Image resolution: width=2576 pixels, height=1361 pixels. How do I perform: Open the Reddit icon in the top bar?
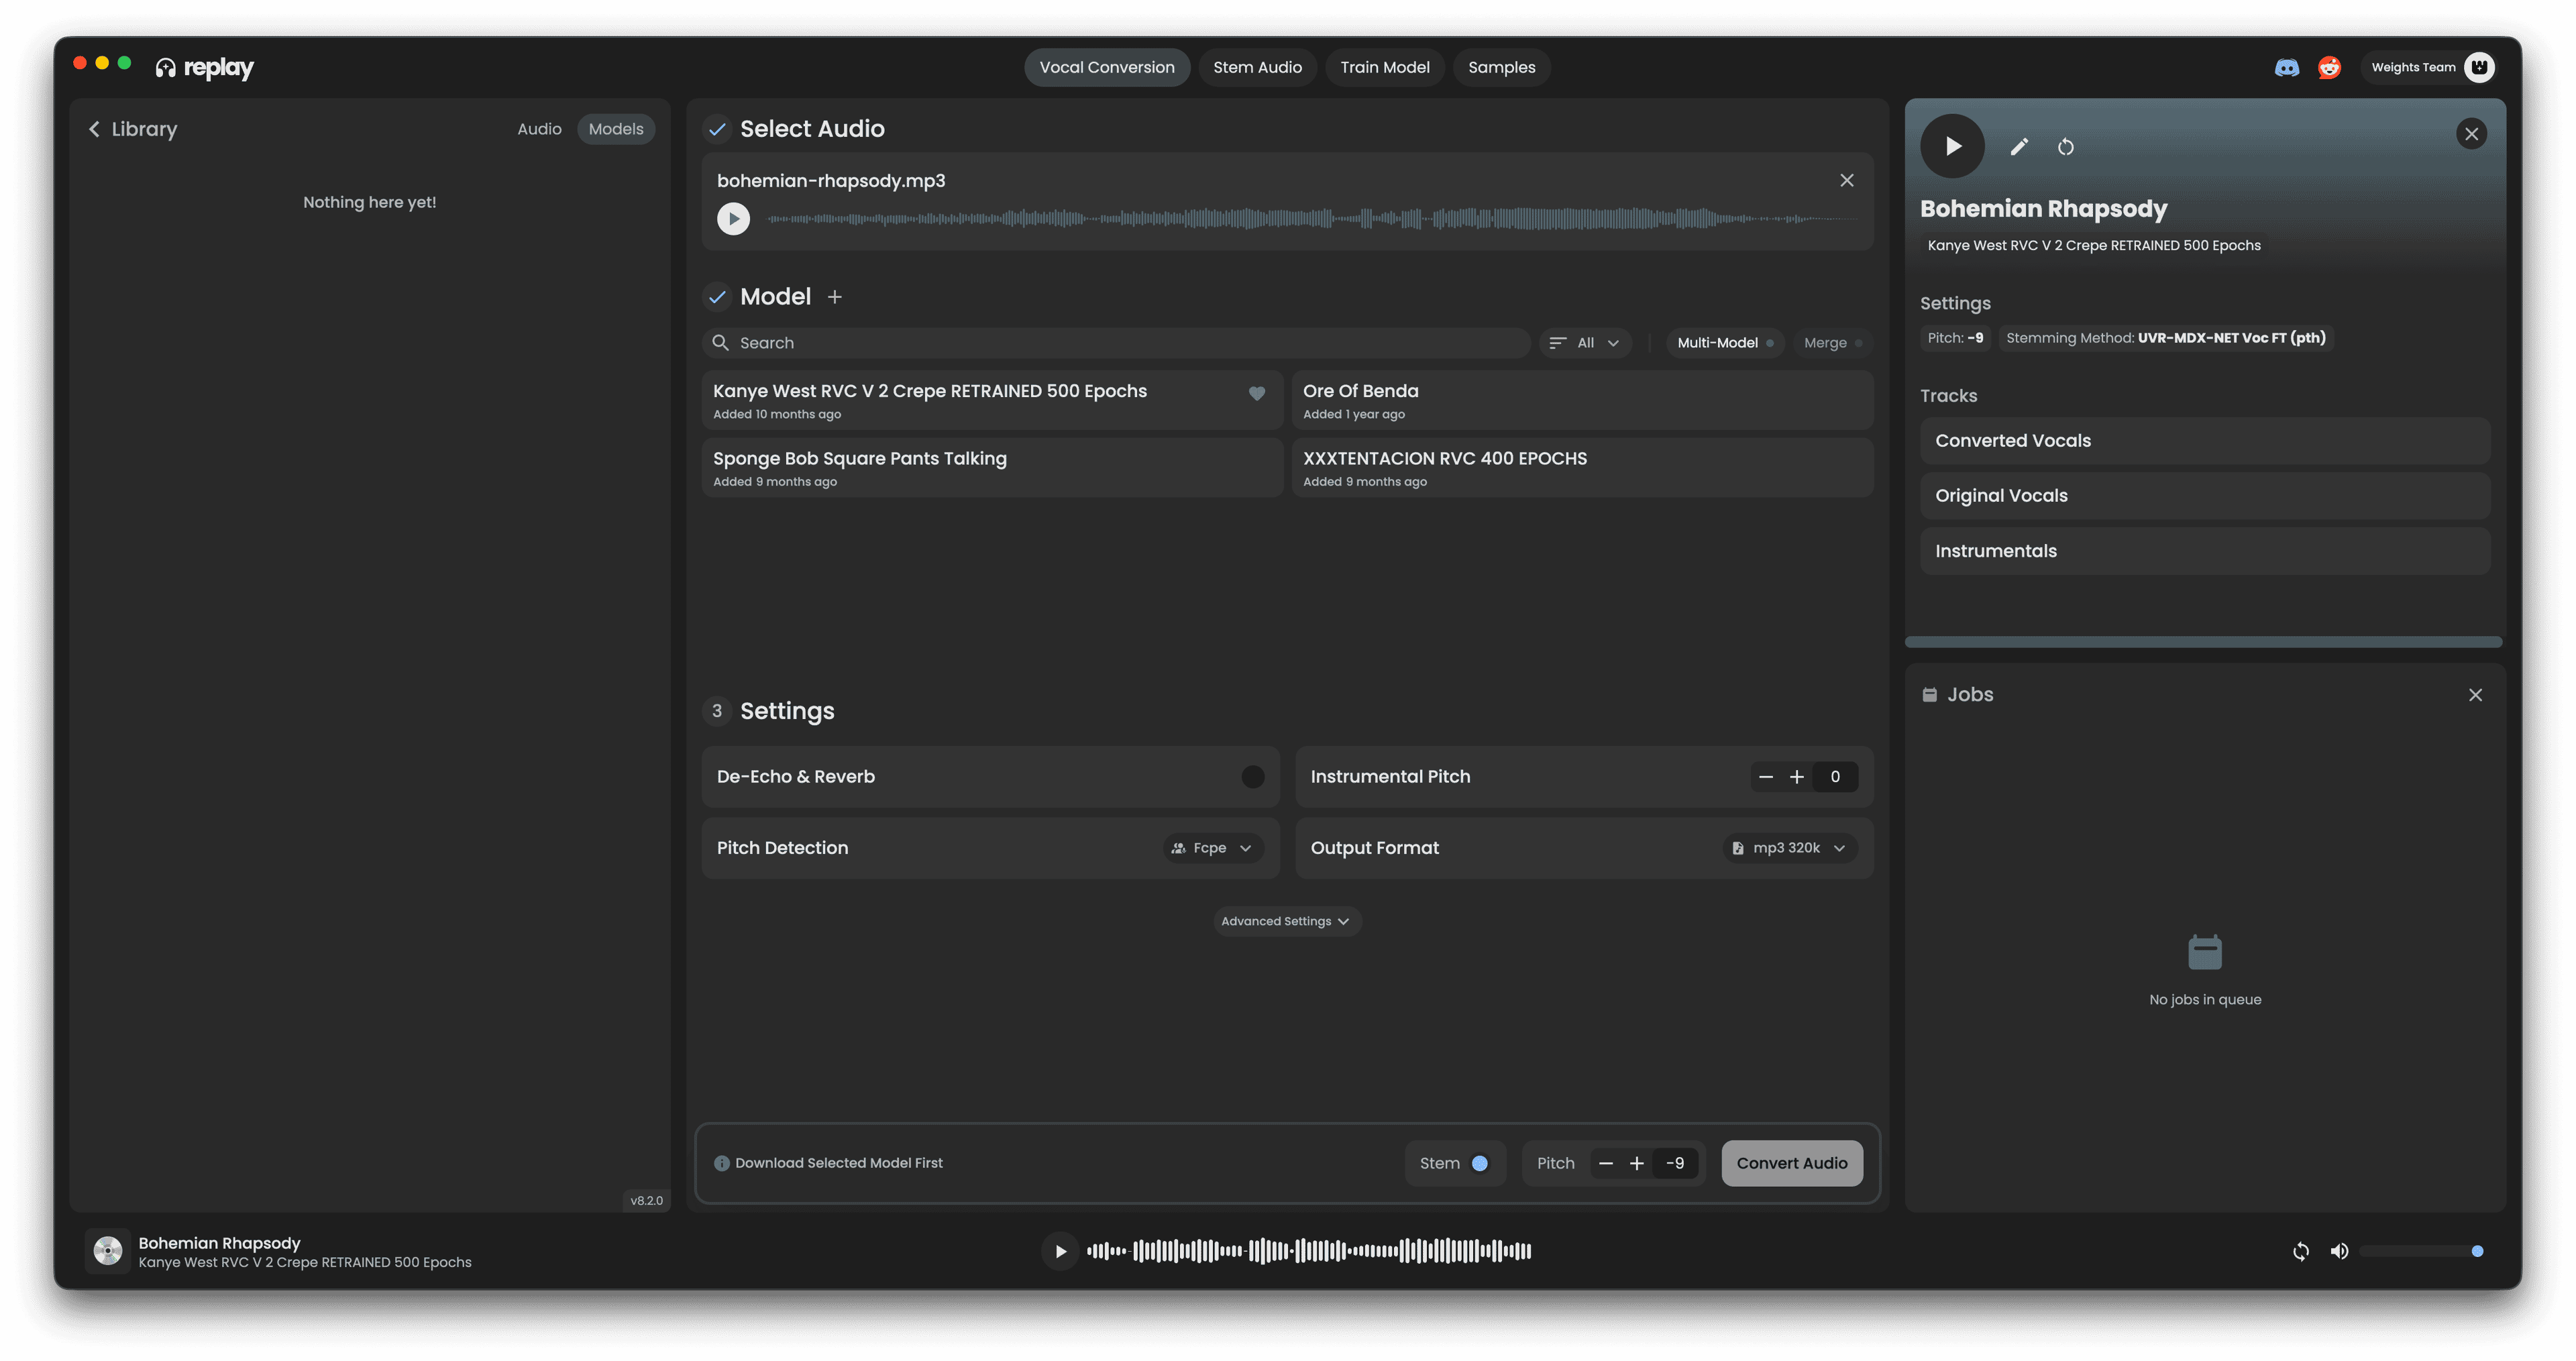pos(2330,67)
